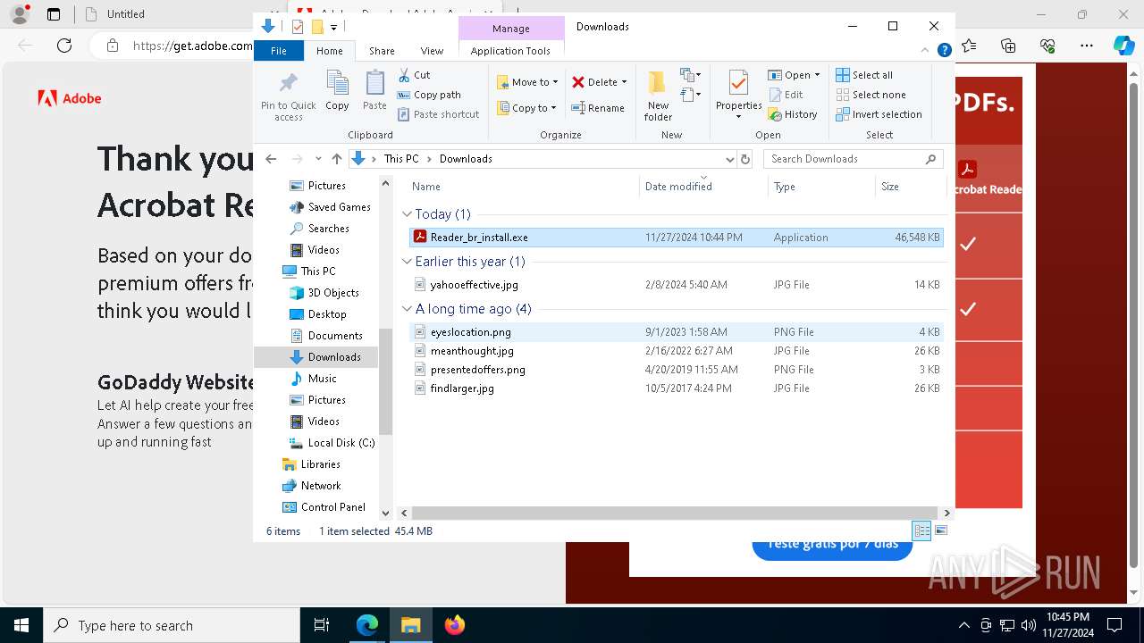Click the Edit ribbon button
This screenshot has height=643, width=1144.
tap(785, 95)
